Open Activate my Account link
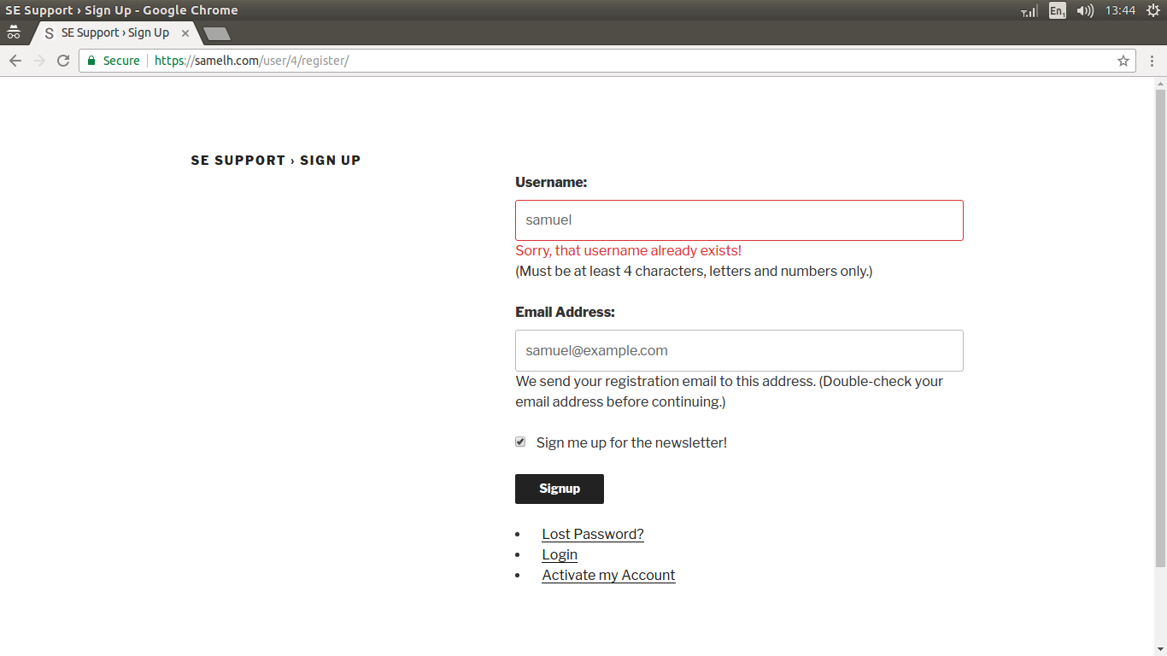This screenshot has width=1167, height=656. tap(608, 575)
